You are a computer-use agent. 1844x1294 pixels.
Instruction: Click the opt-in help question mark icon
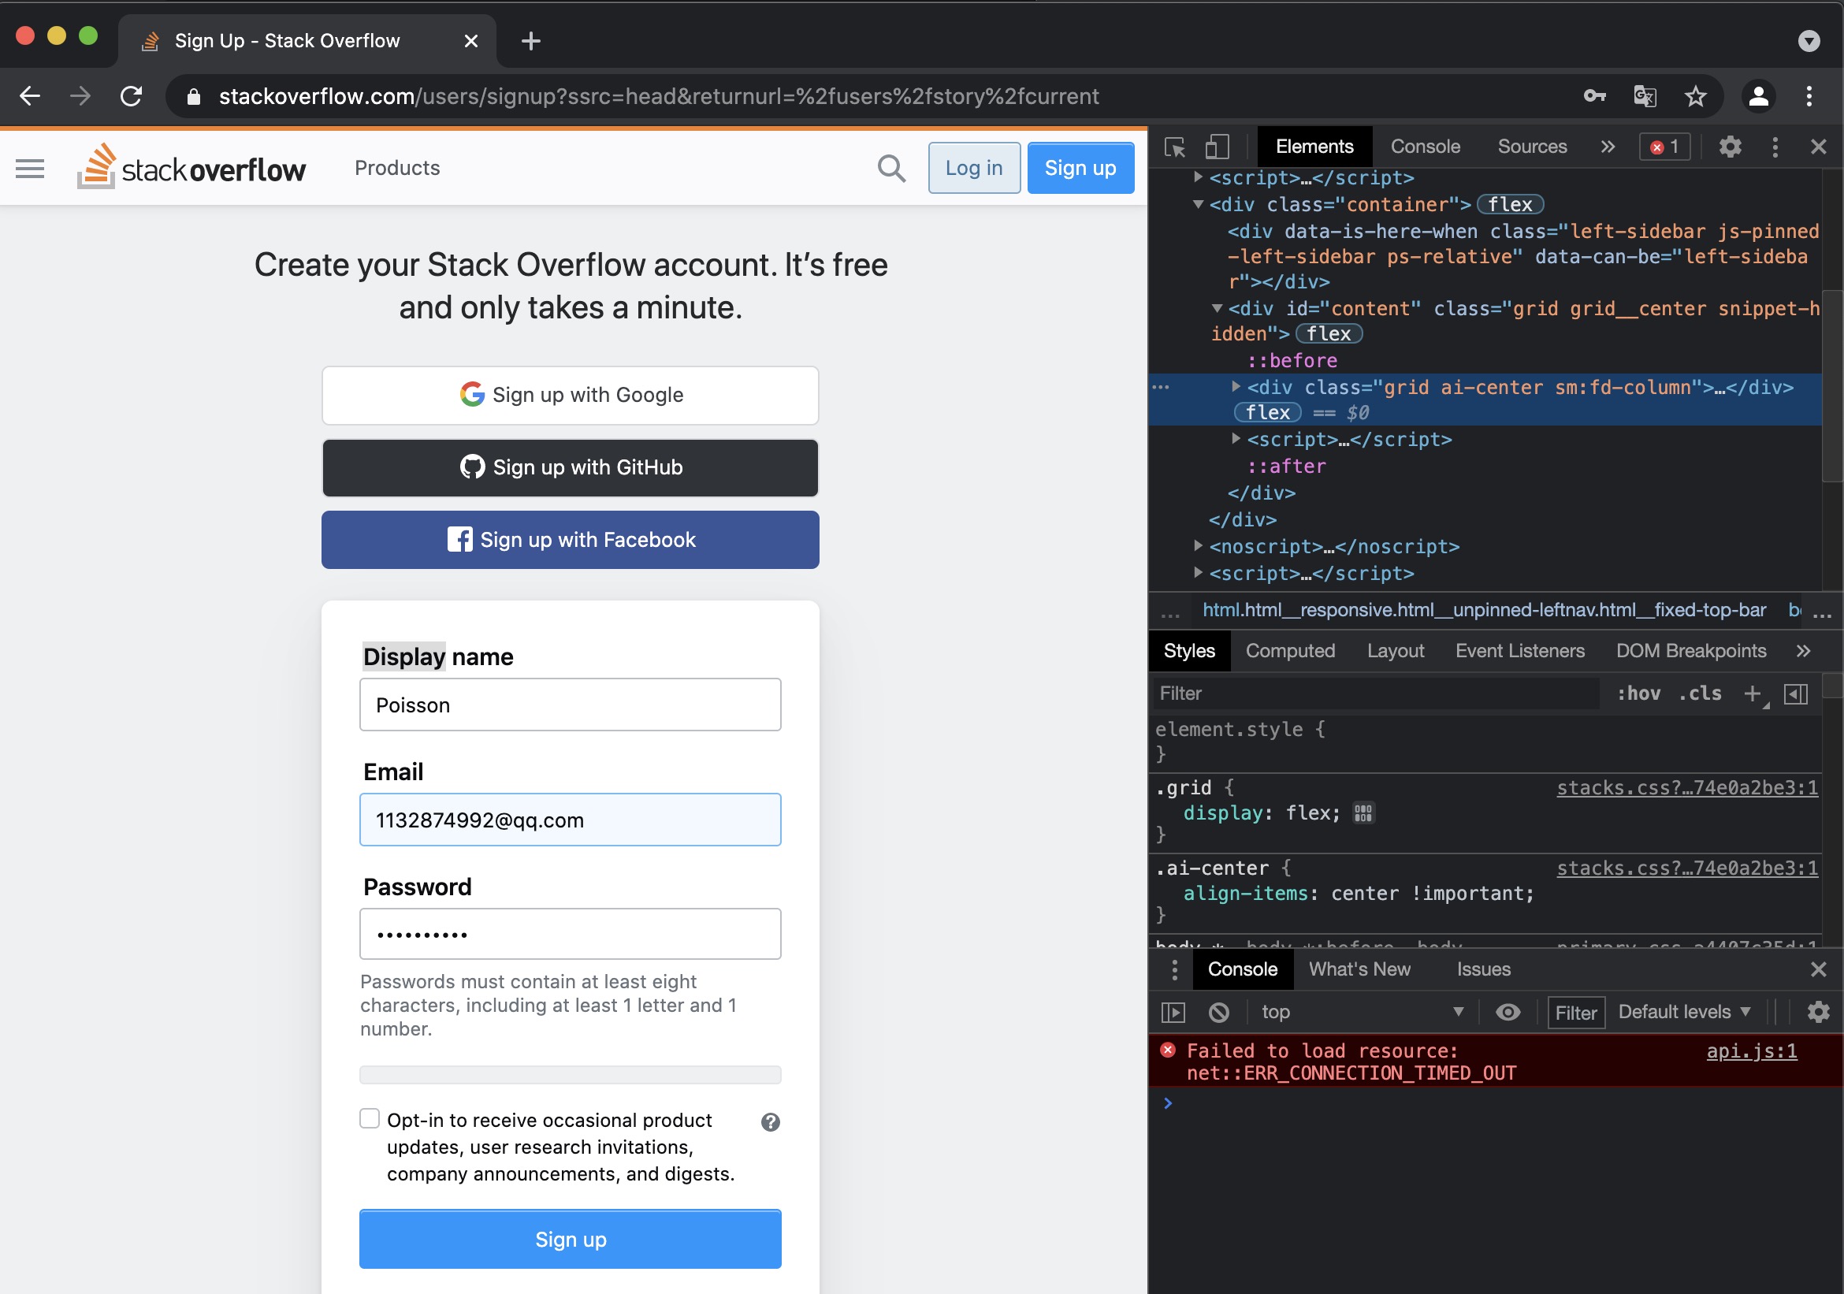click(769, 1121)
